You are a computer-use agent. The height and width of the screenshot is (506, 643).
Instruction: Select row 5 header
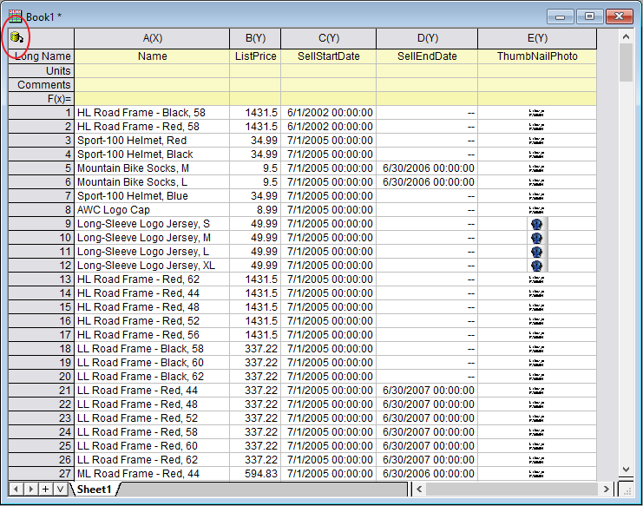click(41, 168)
